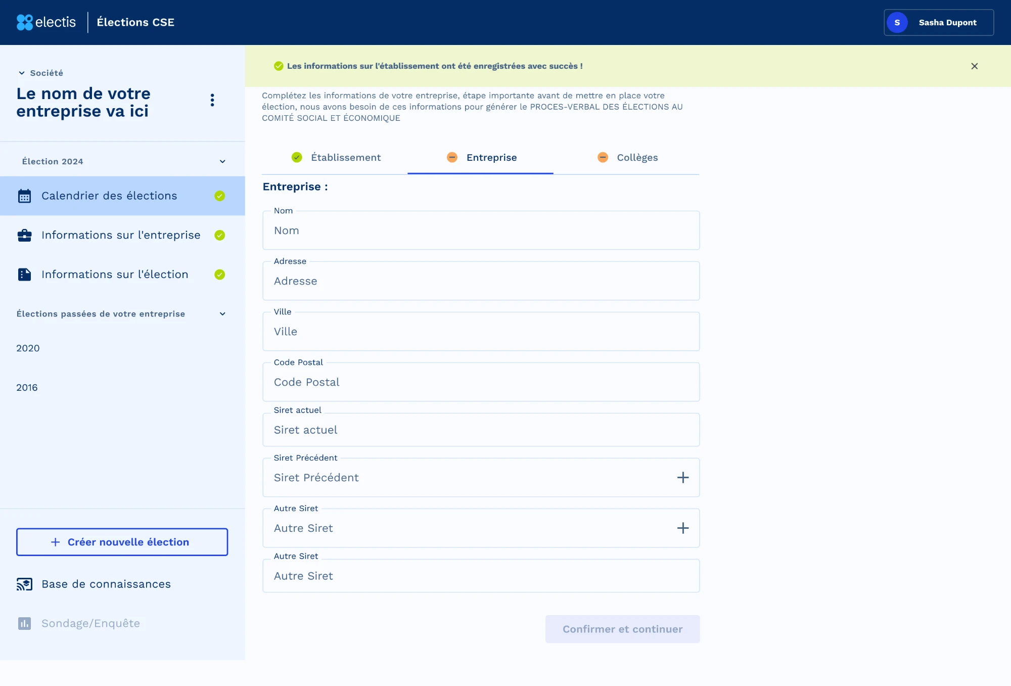Click Sasha Dupont's avatar circle
Viewport: 1011px width, 686px height.
click(x=897, y=23)
